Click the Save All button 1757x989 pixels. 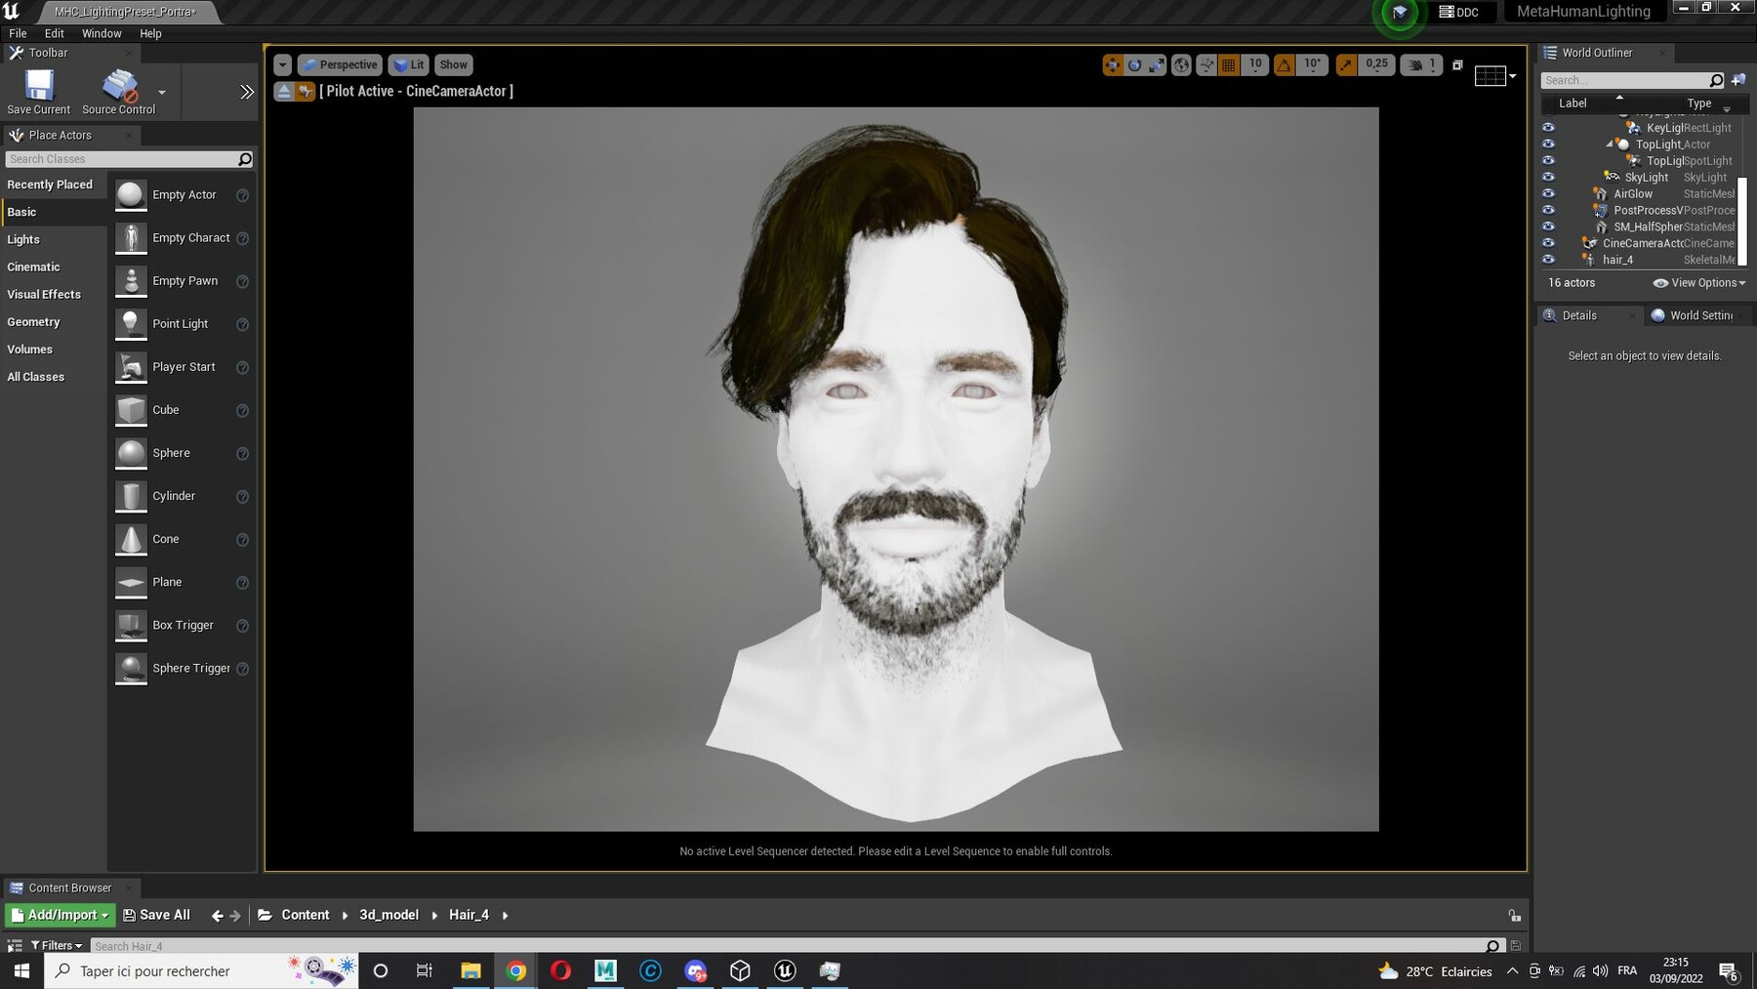pyautogui.click(x=156, y=916)
